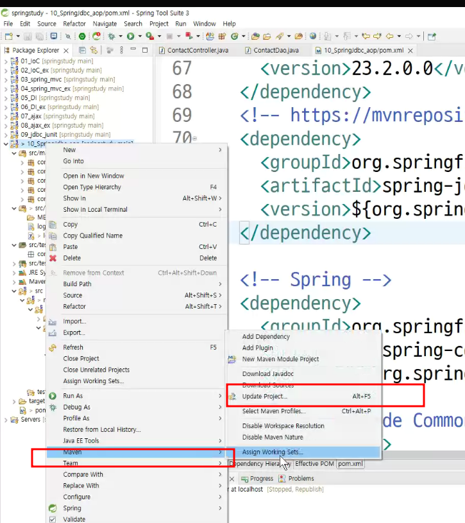
Task: Open the Progress view tab
Action: [257, 479]
